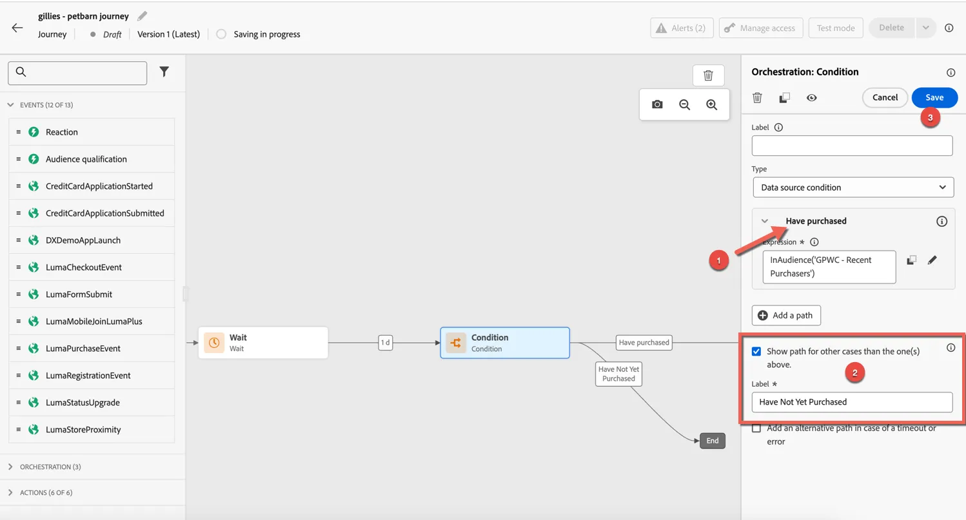The width and height of the screenshot is (966, 520).
Task: Select the Reaction event
Action: coord(92,132)
